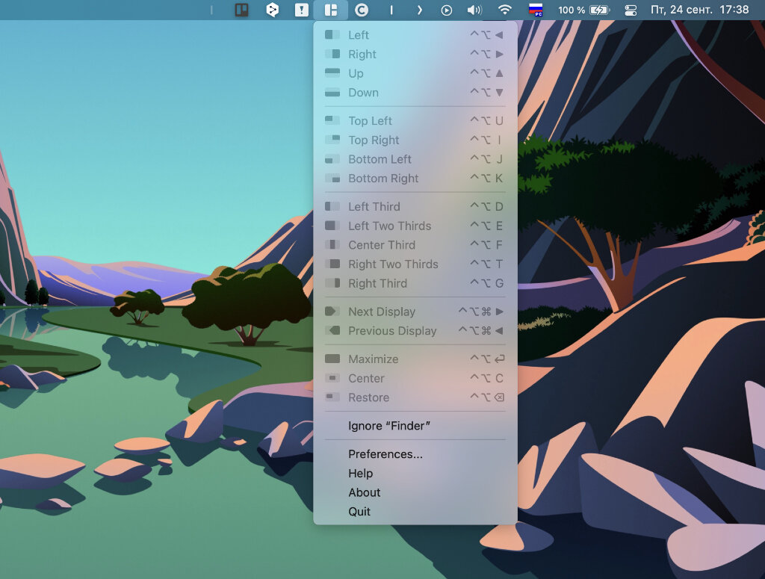Click the Bottom Left quarter icon
The height and width of the screenshot is (579, 765).
click(x=332, y=159)
